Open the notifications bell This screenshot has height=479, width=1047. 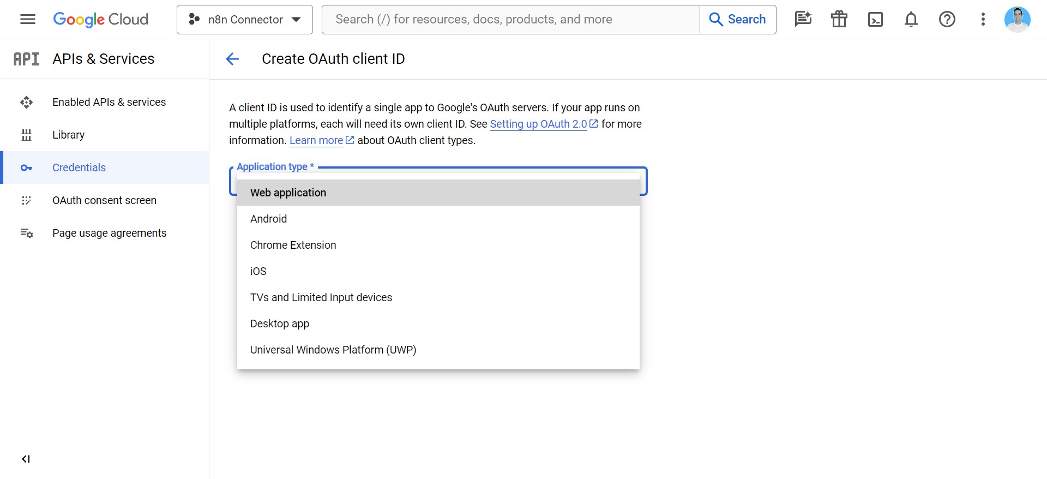(911, 20)
